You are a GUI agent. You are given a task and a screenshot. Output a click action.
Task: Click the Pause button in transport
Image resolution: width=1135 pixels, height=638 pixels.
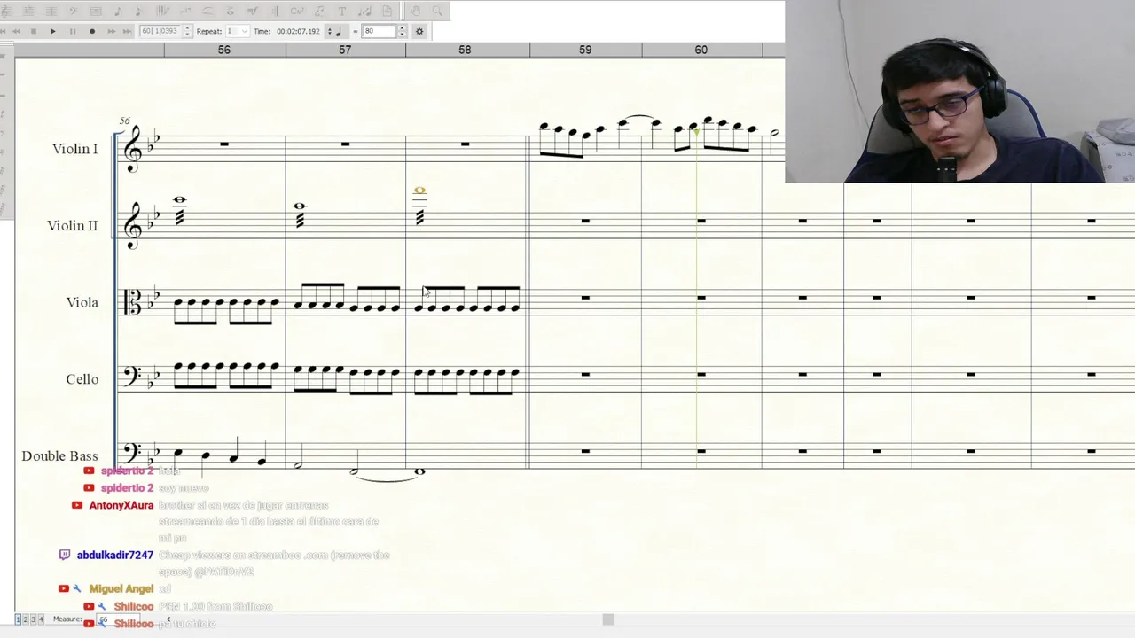click(73, 31)
